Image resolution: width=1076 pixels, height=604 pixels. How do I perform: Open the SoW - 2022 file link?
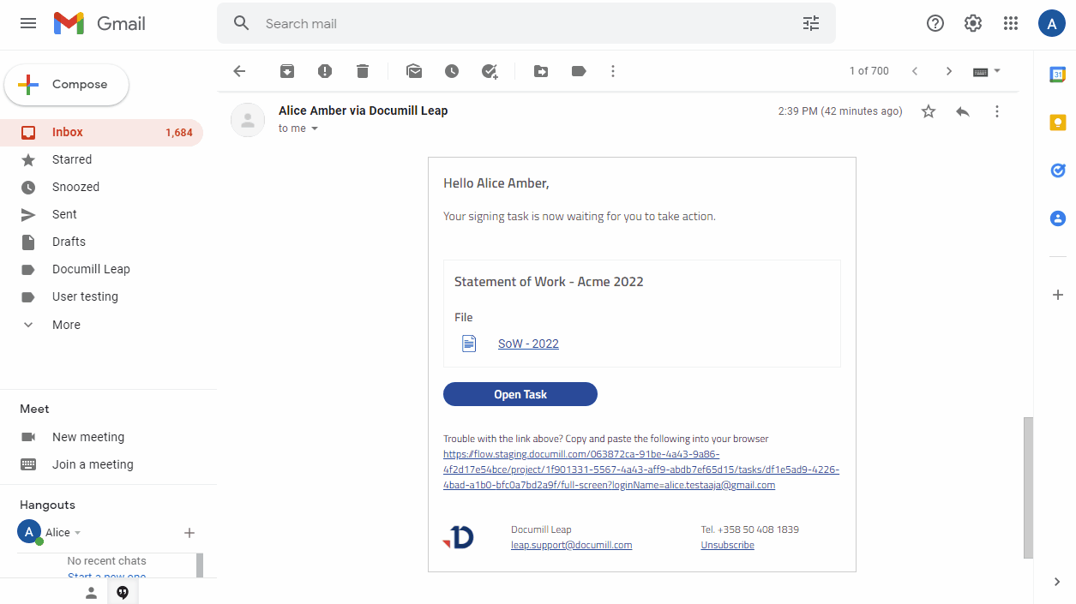[x=527, y=343]
